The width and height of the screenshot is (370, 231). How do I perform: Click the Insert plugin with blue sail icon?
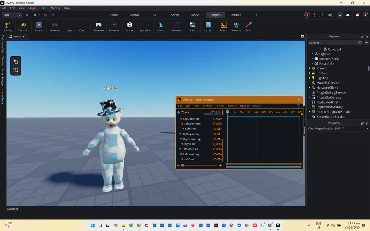tap(161, 26)
